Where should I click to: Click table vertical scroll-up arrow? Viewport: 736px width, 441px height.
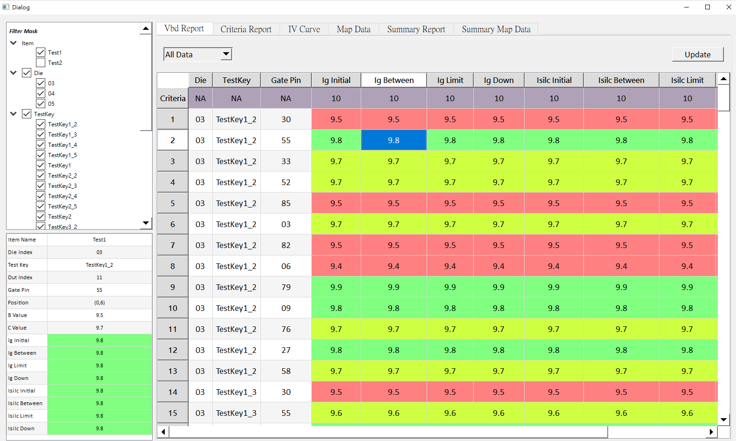click(x=723, y=79)
